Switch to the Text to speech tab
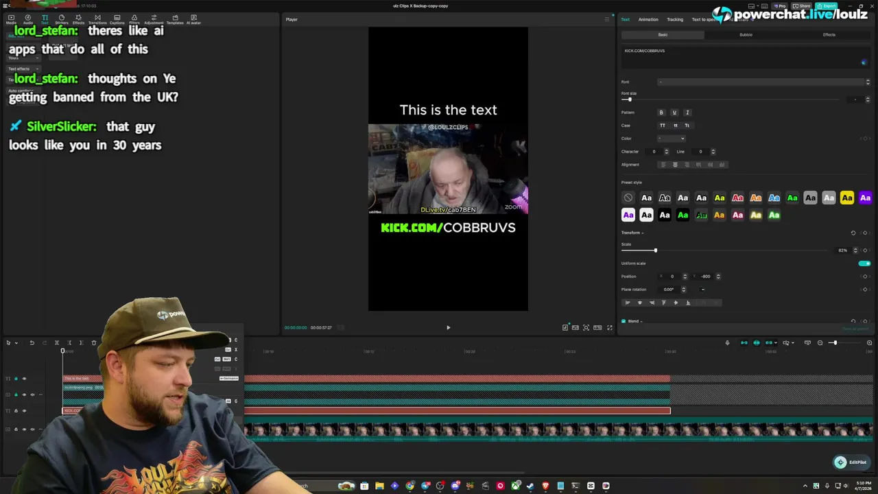 click(x=705, y=19)
